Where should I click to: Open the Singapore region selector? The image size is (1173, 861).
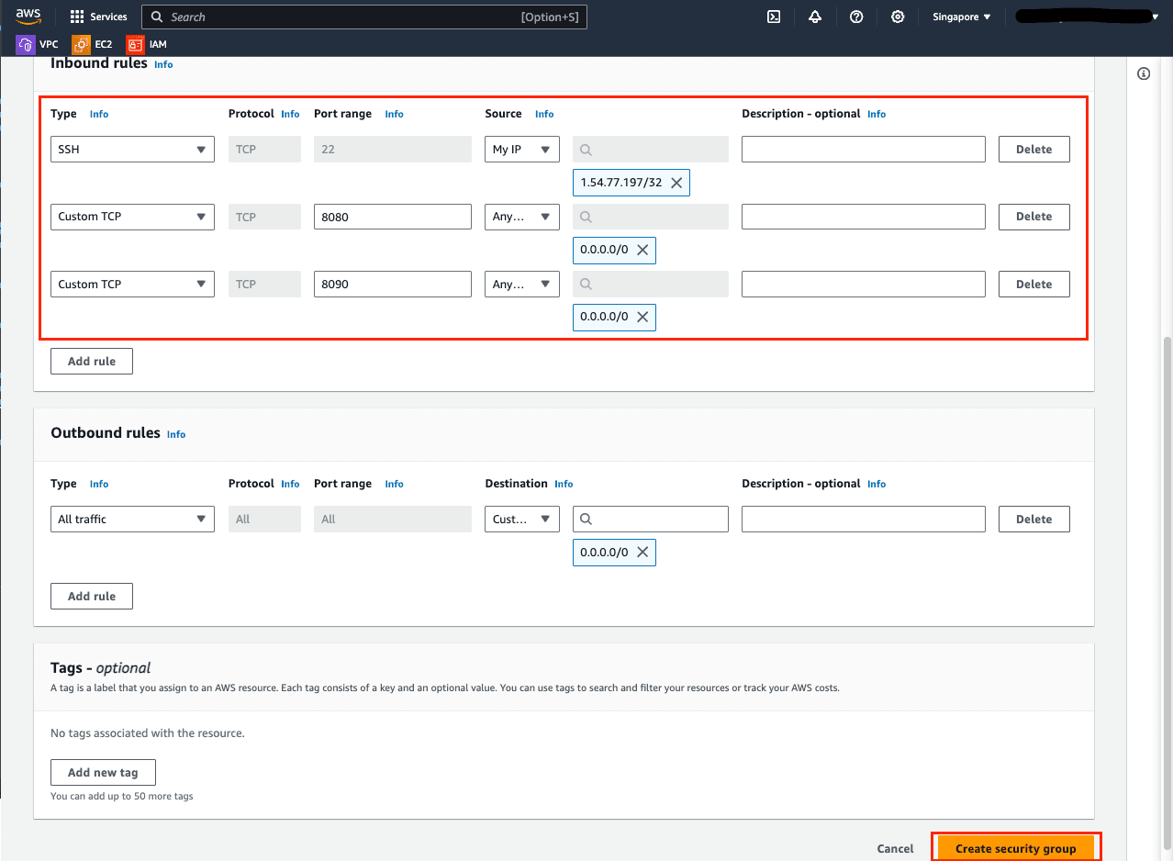click(961, 17)
